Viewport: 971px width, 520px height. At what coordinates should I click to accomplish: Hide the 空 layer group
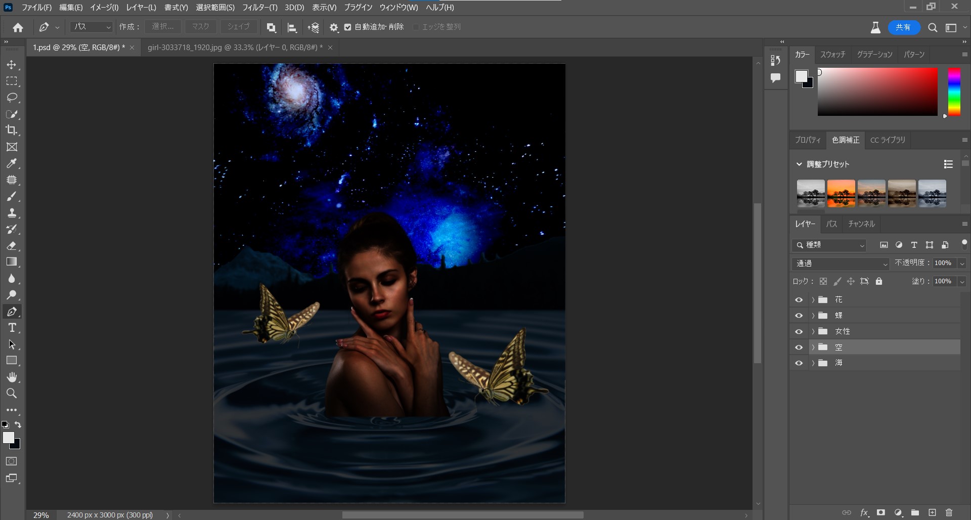coord(799,348)
